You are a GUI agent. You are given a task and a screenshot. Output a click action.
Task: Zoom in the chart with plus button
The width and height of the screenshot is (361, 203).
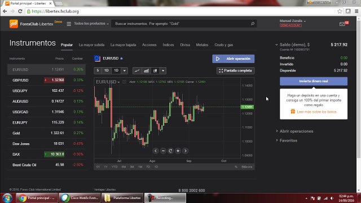pos(178,151)
